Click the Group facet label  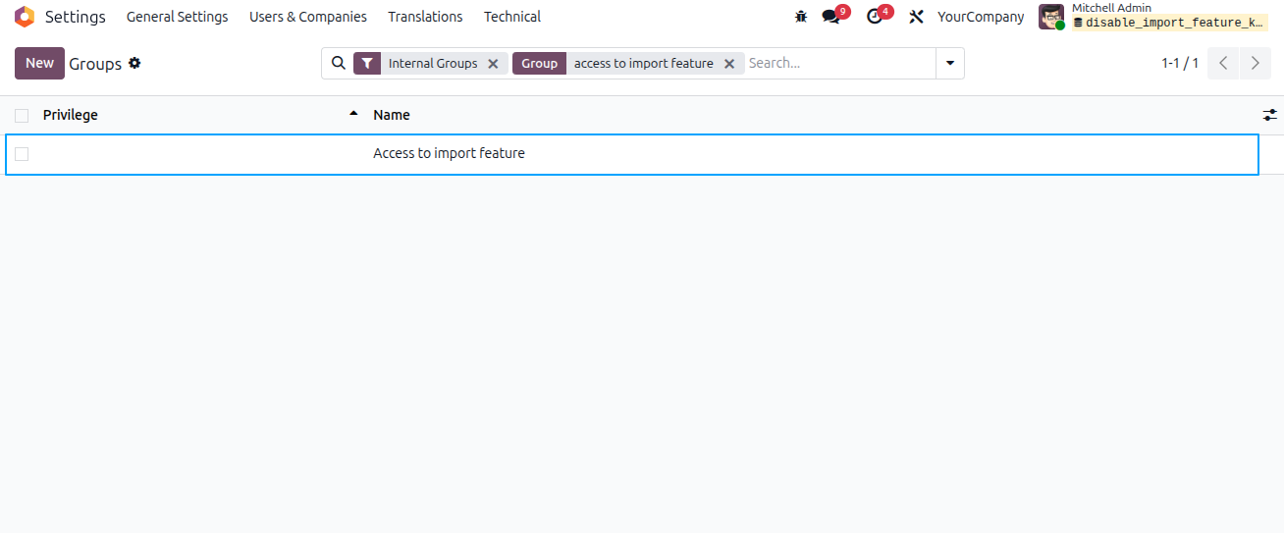(539, 63)
